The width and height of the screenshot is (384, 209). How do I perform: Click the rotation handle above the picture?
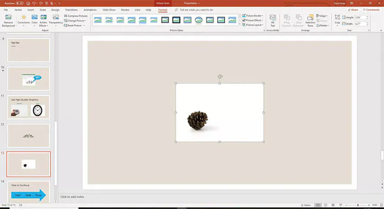click(x=220, y=77)
